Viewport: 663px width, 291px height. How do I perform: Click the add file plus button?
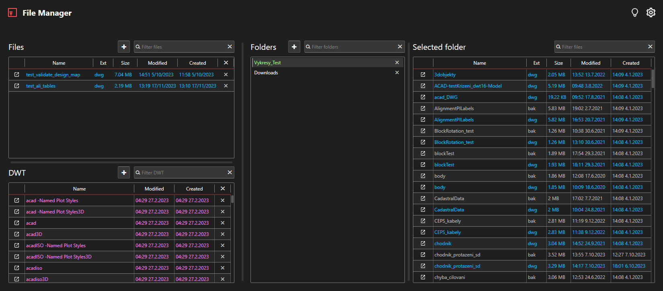[124, 47]
